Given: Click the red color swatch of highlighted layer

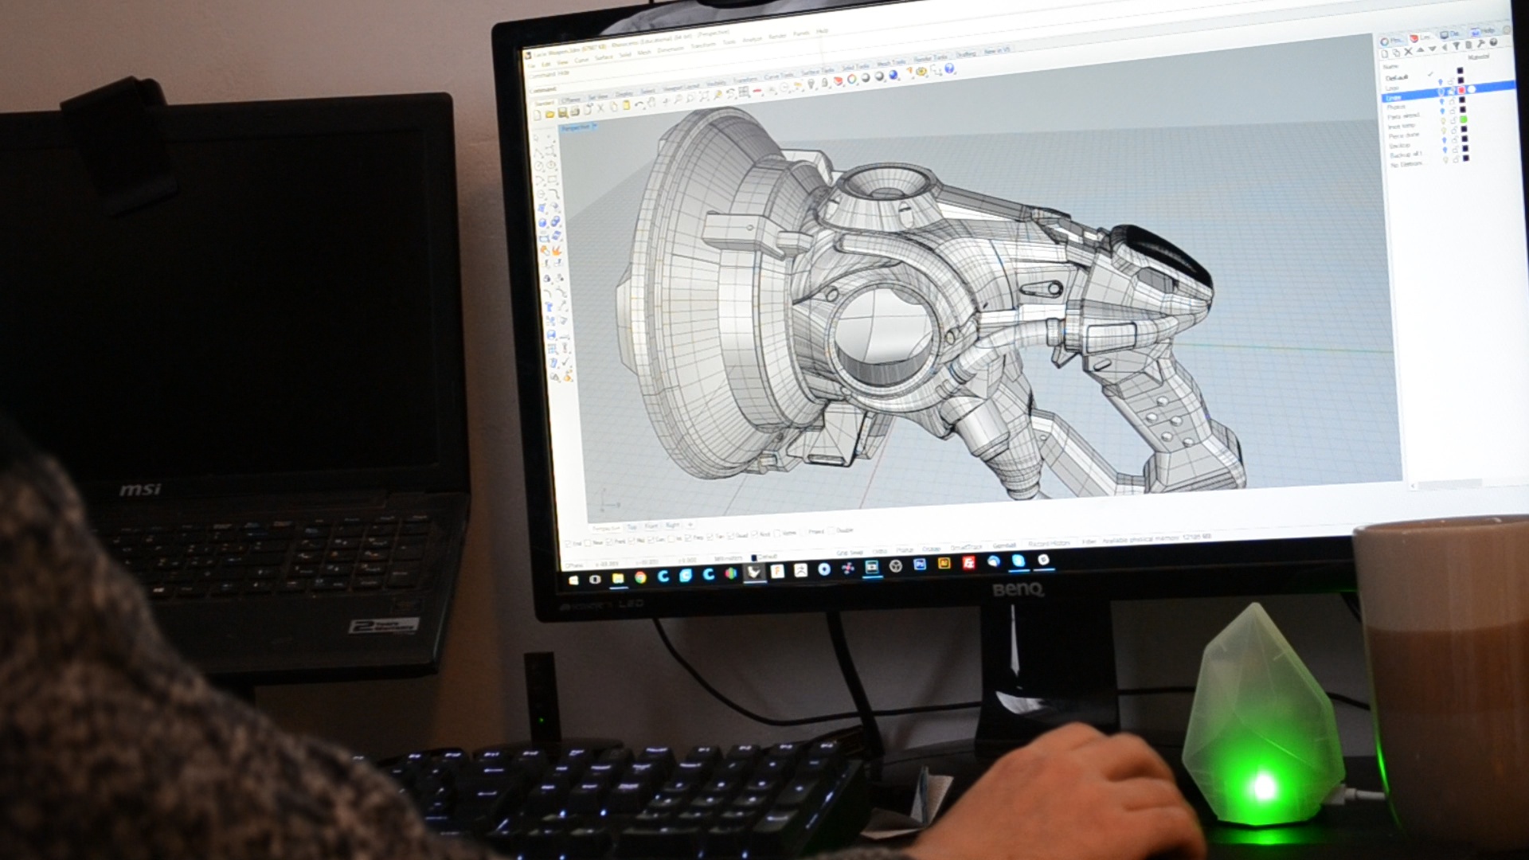Looking at the screenshot, I should [1461, 90].
